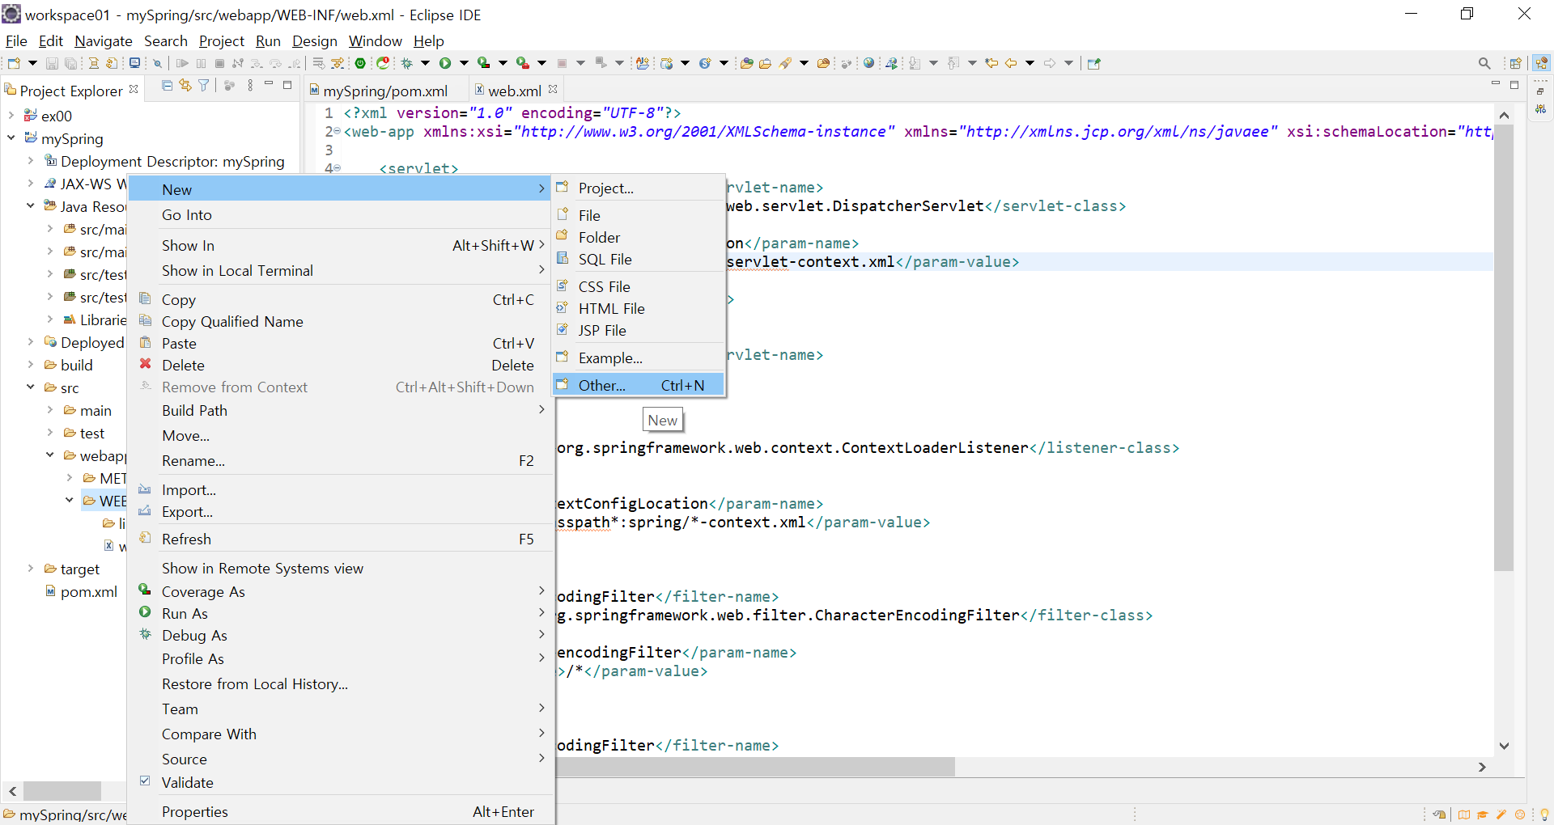Click Delete in the context menu
1554x825 pixels.
click(x=341, y=365)
